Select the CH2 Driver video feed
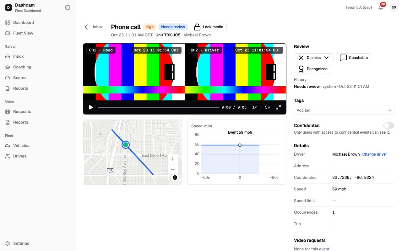 pyautogui.click(x=236, y=72)
